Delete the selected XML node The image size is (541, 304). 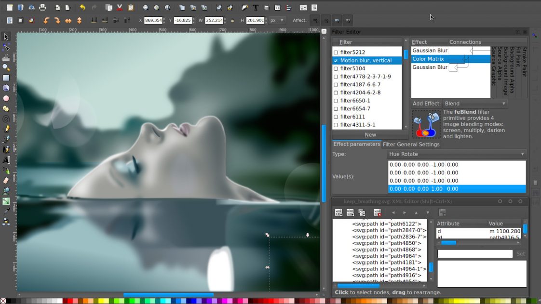[x=377, y=212]
